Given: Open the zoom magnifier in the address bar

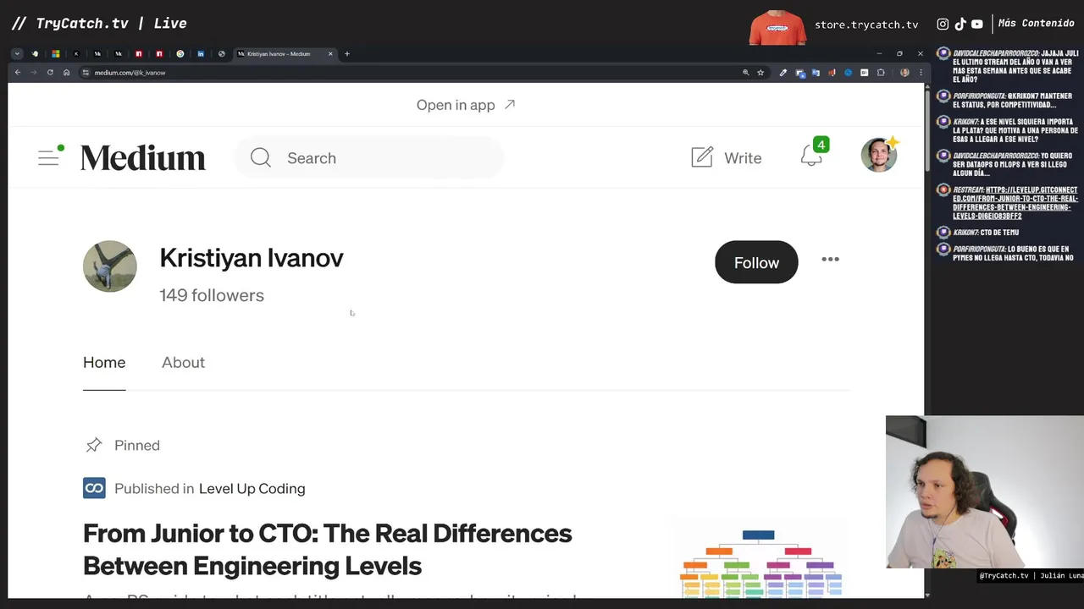Looking at the screenshot, I should click(x=745, y=73).
